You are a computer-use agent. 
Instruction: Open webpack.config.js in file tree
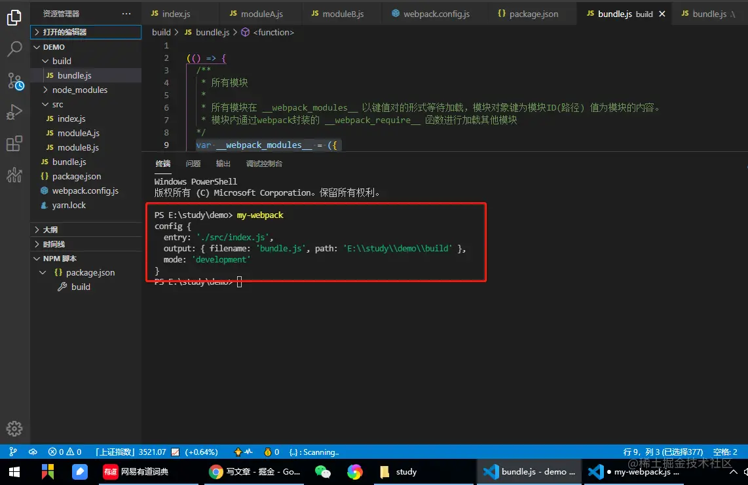pos(86,190)
